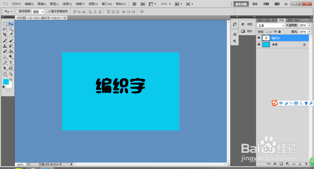Create a new layer
This screenshot has width=314, height=169.
(x=300, y=164)
